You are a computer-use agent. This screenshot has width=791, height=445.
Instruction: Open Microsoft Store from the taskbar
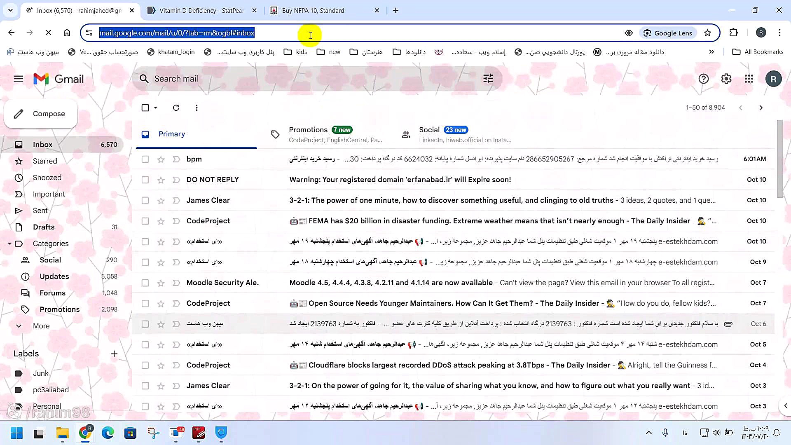click(x=131, y=433)
